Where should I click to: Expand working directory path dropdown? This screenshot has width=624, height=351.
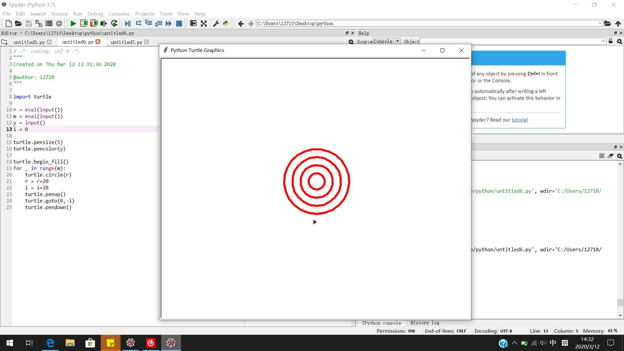click(x=600, y=23)
